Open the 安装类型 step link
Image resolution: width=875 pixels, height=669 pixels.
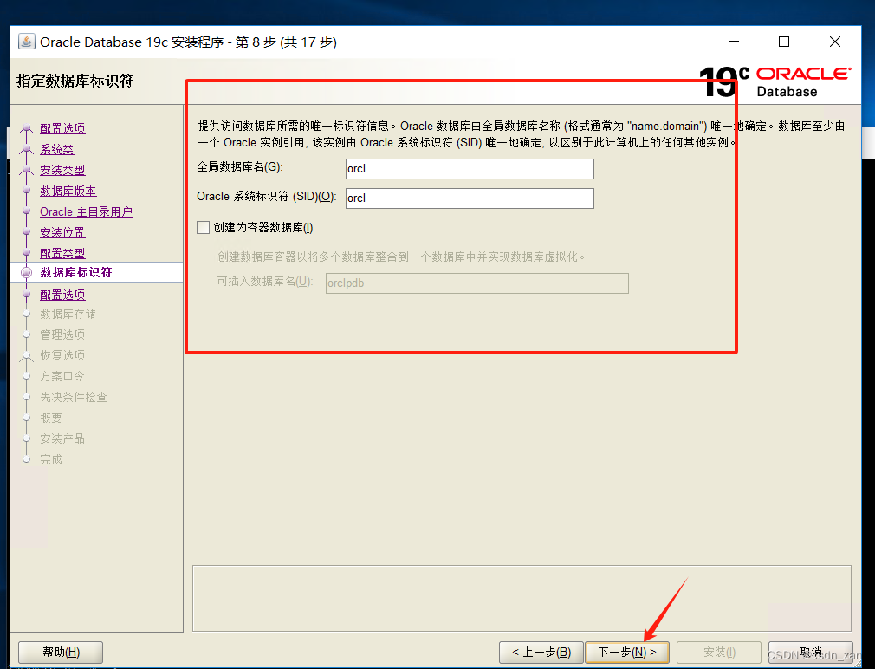click(62, 170)
